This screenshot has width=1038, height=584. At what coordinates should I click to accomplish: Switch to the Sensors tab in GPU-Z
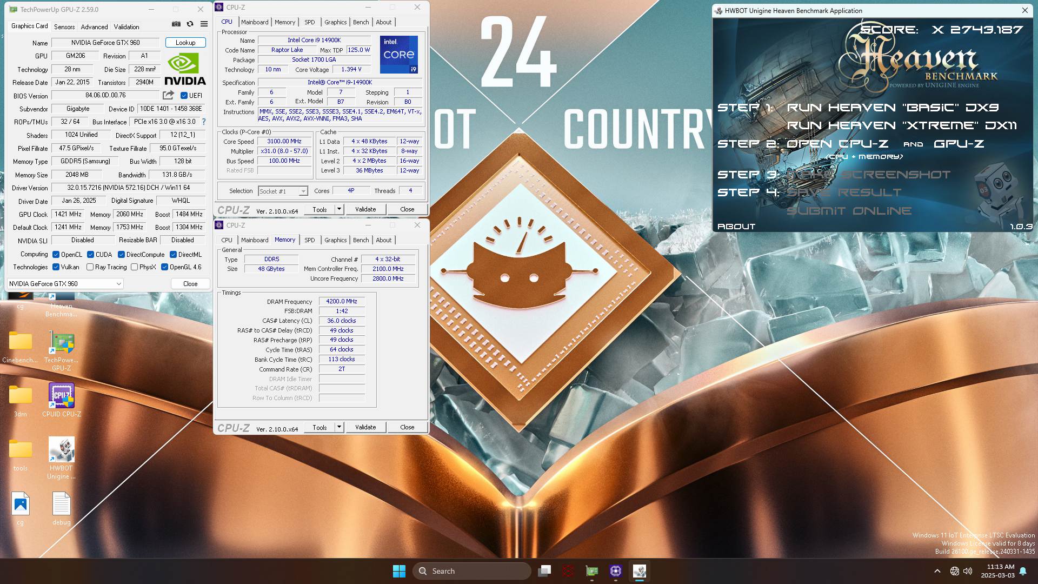pyautogui.click(x=64, y=26)
